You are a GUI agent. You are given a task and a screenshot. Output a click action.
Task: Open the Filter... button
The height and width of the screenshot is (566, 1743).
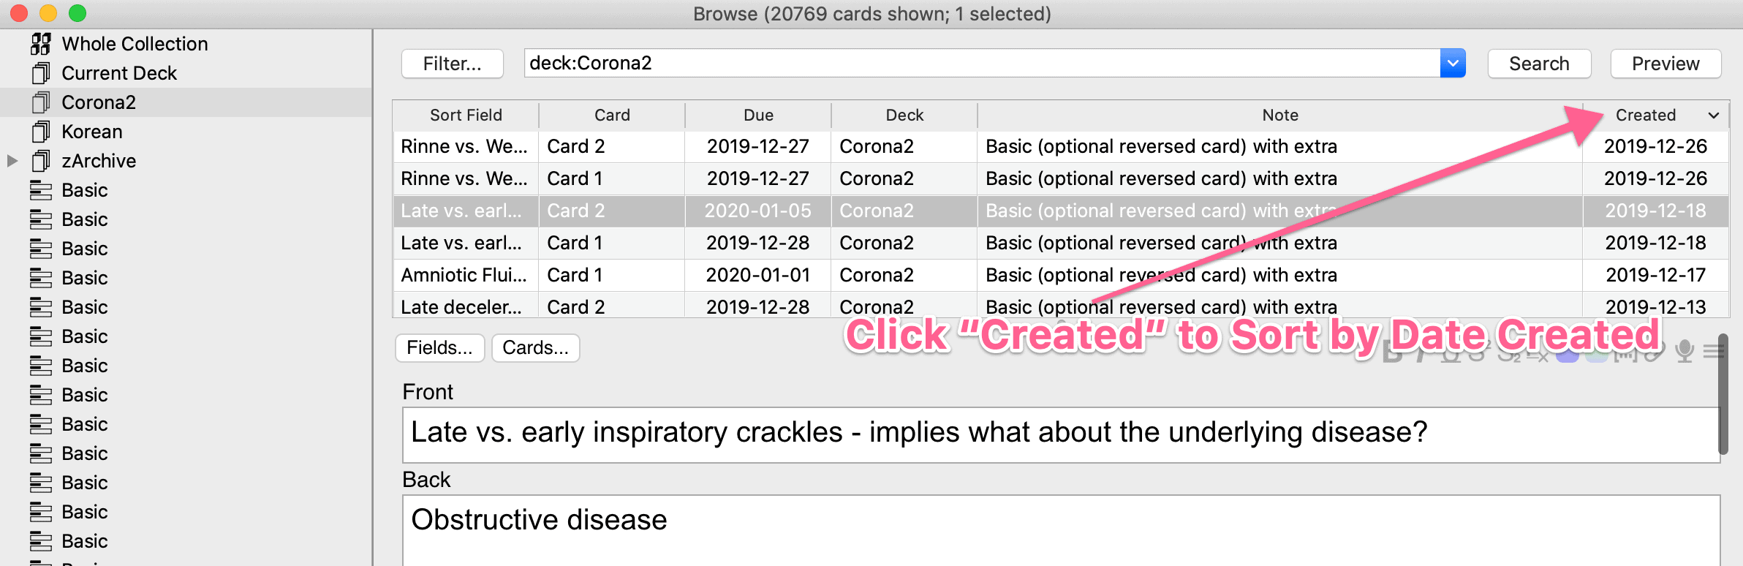click(x=452, y=64)
